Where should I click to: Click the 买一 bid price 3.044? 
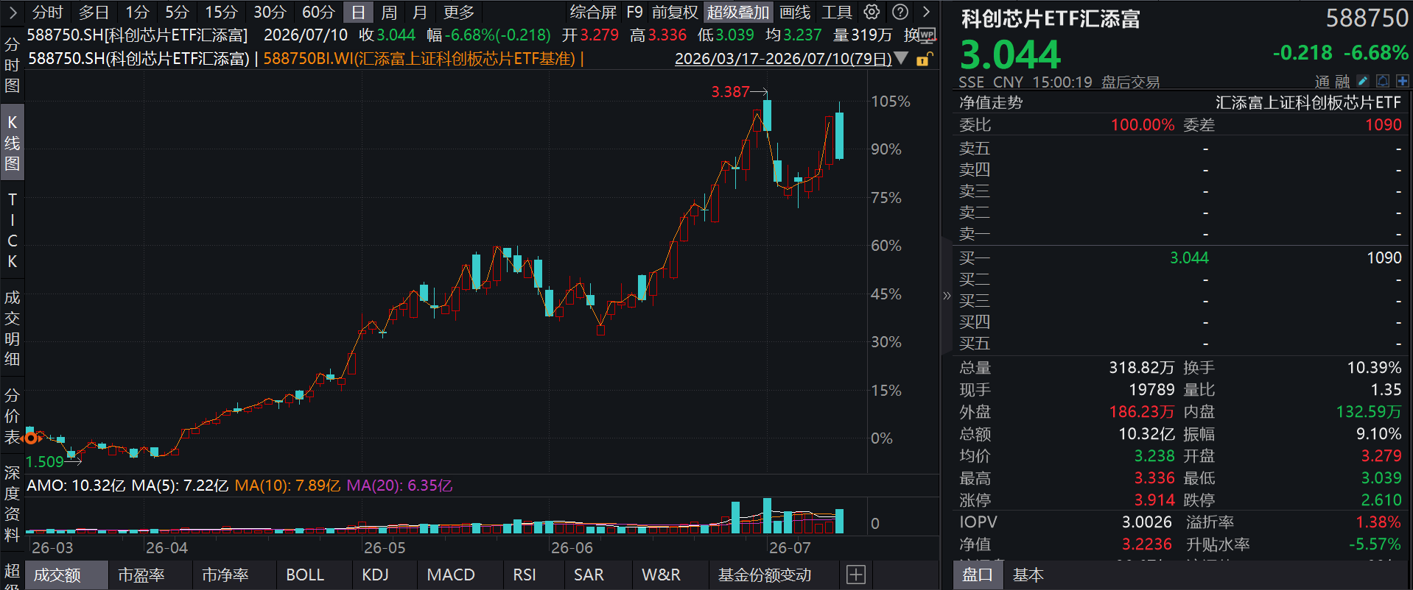click(1189, 258)
